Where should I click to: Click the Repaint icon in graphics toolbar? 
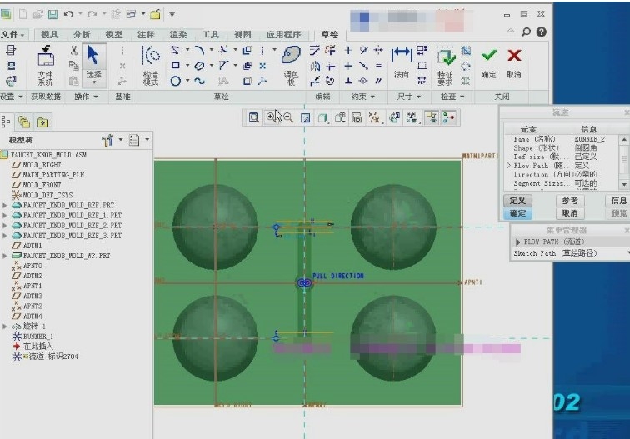click(x=306, y=117)
